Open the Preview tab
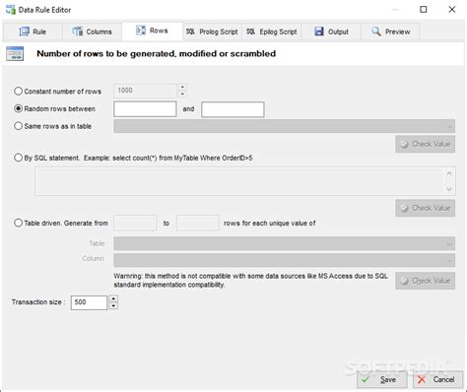Screen dimensions: 467x392 390,32
